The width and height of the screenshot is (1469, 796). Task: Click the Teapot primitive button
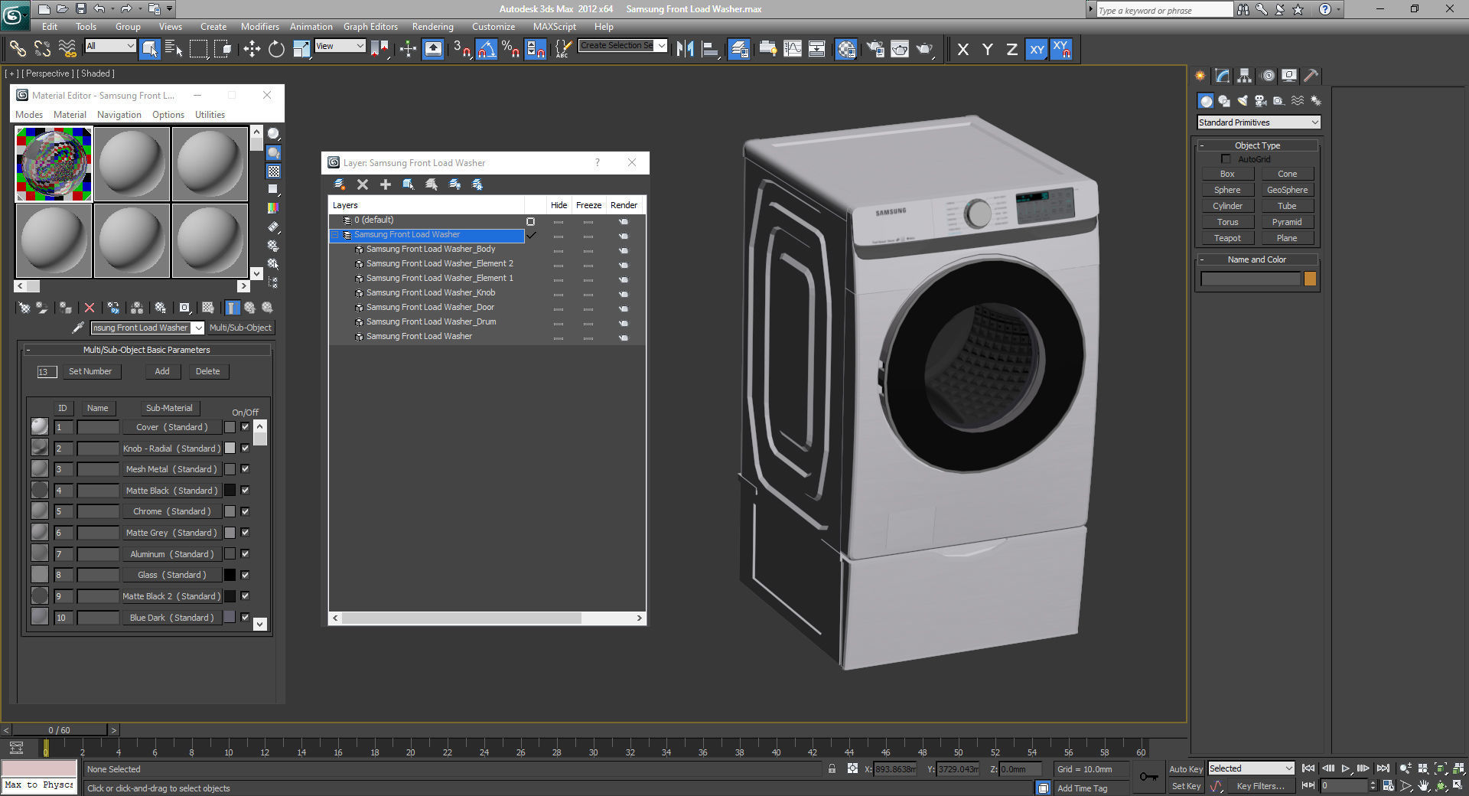(1227, 238)
